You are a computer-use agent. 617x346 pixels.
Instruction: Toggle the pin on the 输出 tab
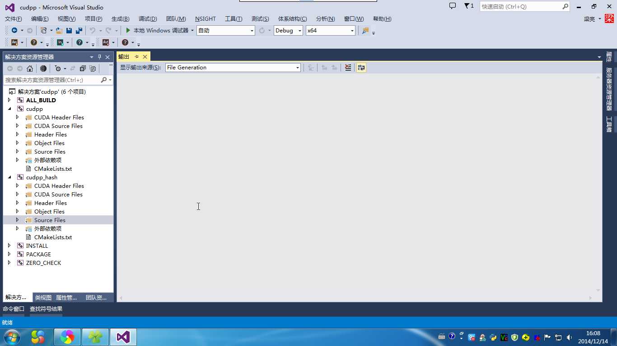pos(136,56)
